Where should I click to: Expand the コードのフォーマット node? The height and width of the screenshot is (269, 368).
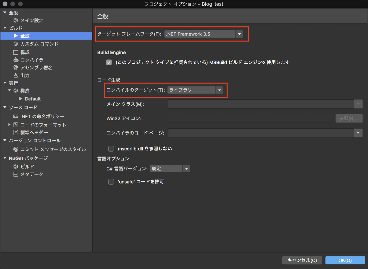(9, 125)
